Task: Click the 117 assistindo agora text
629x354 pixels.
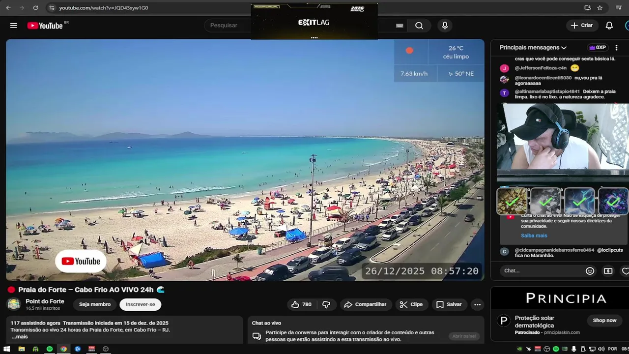Action: (35, 323)
